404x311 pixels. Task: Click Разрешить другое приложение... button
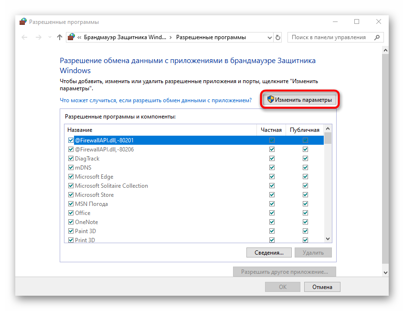(x=285, y=271)
